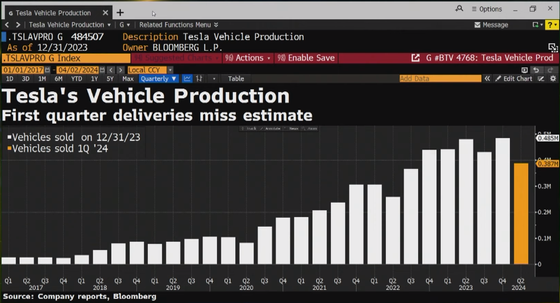Open the Message function

pos(491,25)
